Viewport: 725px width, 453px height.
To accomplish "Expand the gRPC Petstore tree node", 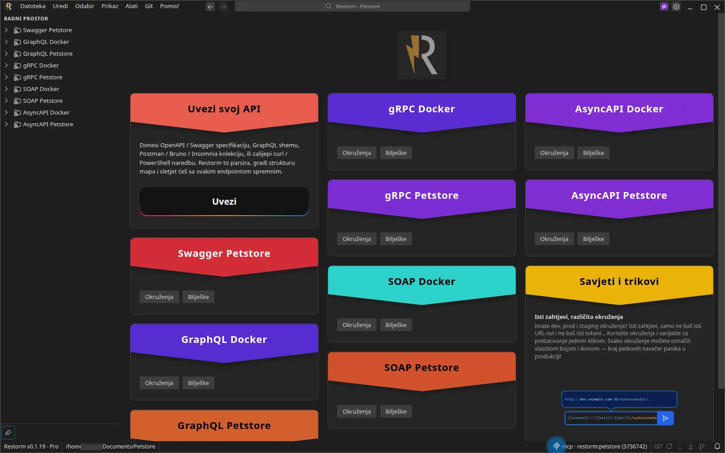I will tap(6, 77).
